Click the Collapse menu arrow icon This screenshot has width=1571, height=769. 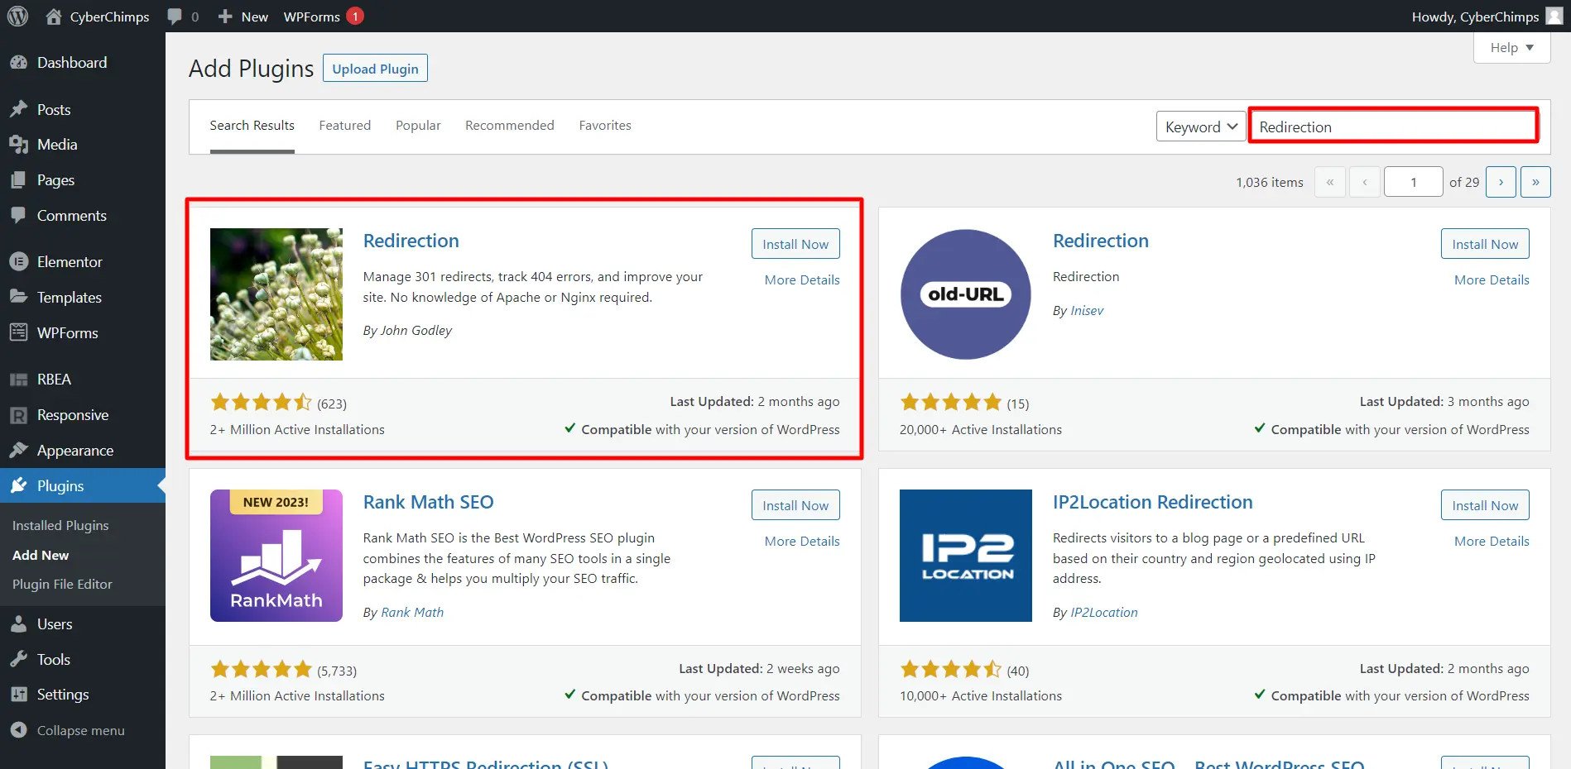pos(18,730)
